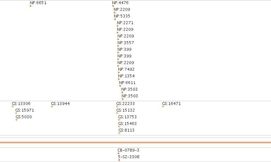The height and width of the screenshot is (162, 271).
Task: Click the GS:13944 text label
Action: [x=60, y=104]
